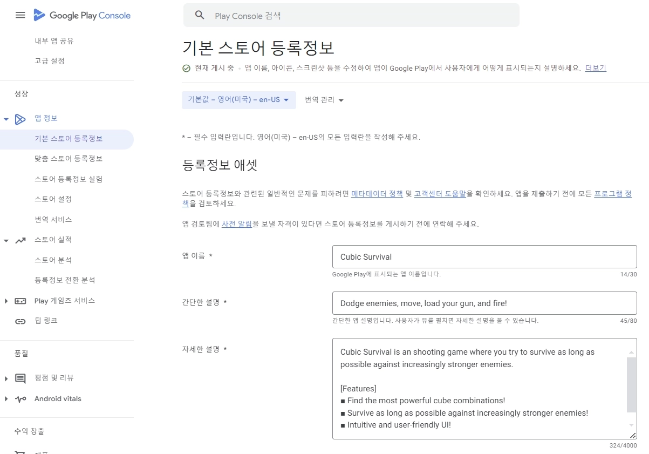Collapse the 앱 정보 section arrow
This screenshot has width=649, height=454.
coord(6,119)
